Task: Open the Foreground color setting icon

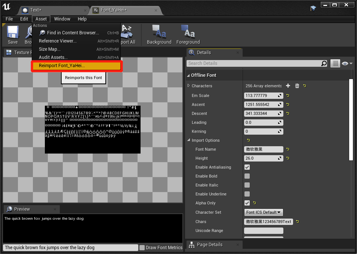Action: tap(188, 33)
